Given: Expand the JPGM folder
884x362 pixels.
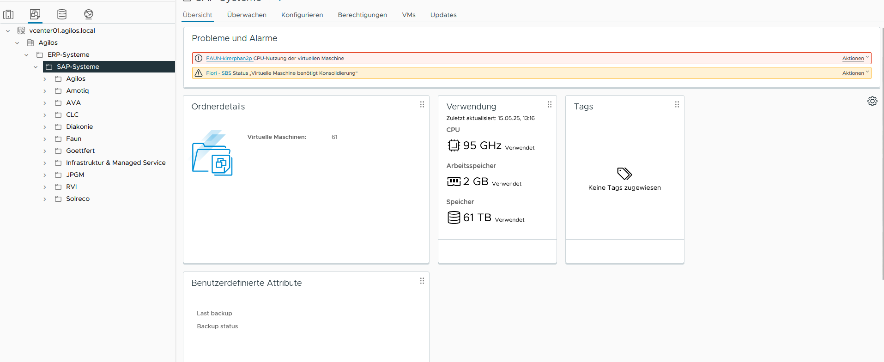Looking at the screenshot, I should click(x=45, y=175).
